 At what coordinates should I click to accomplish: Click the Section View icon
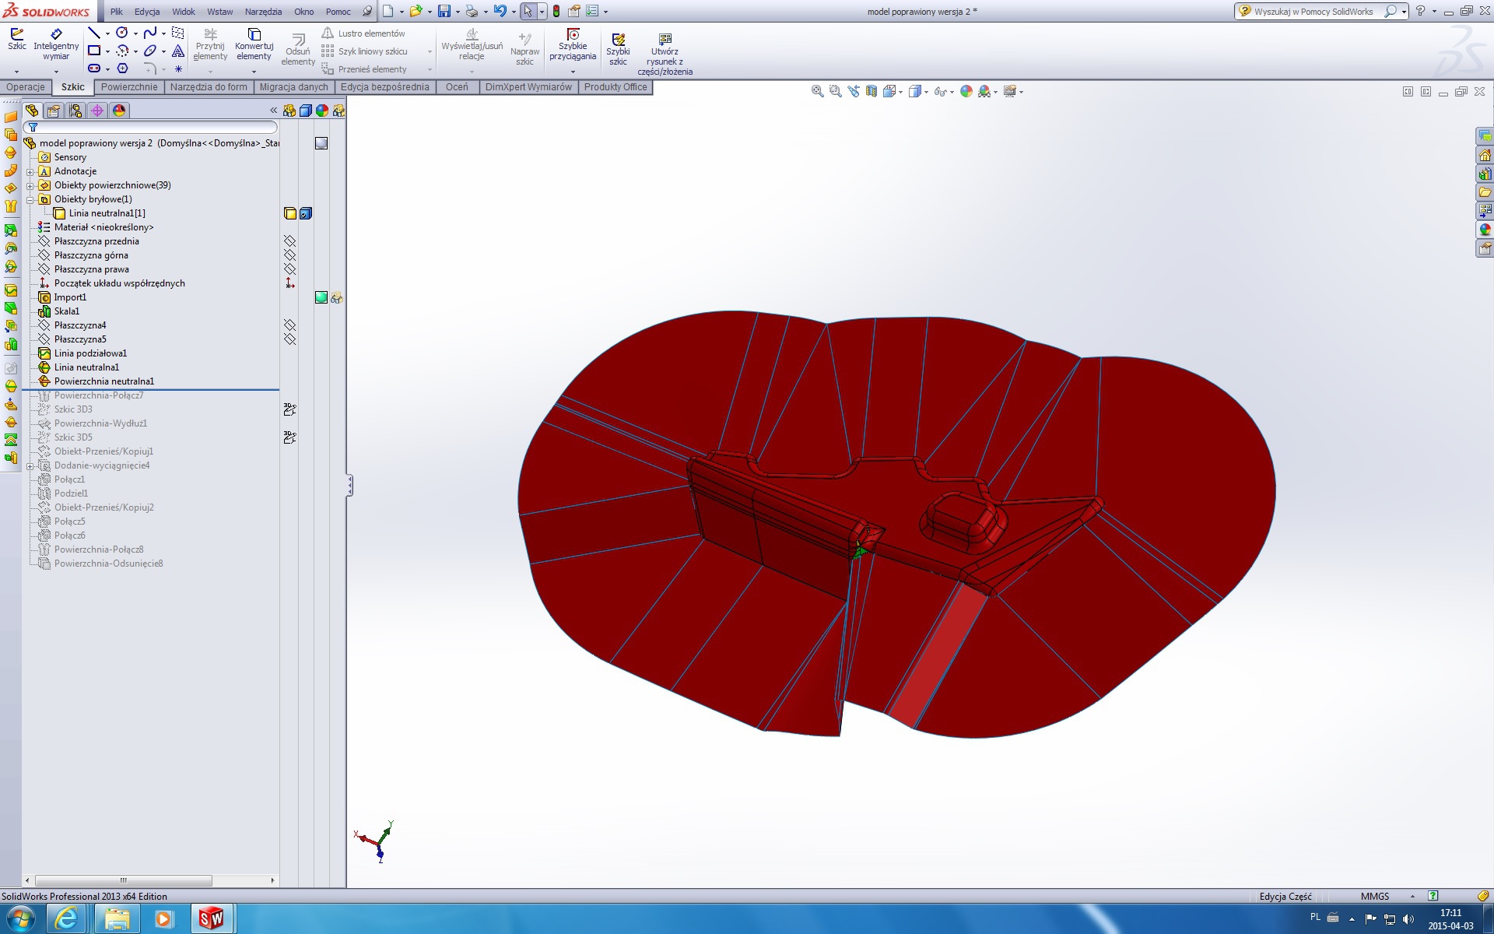(871, 91)
